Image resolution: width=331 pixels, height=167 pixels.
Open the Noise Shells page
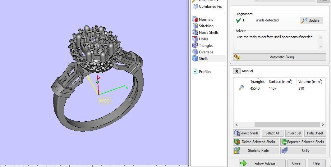(209, 33)
